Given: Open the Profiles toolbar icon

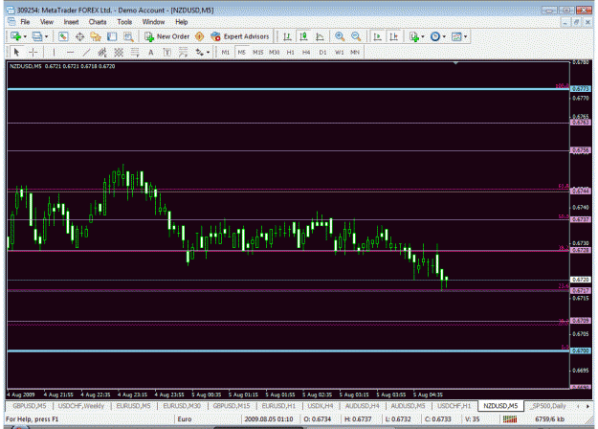Looking at the screenshot, I should 37,36.
